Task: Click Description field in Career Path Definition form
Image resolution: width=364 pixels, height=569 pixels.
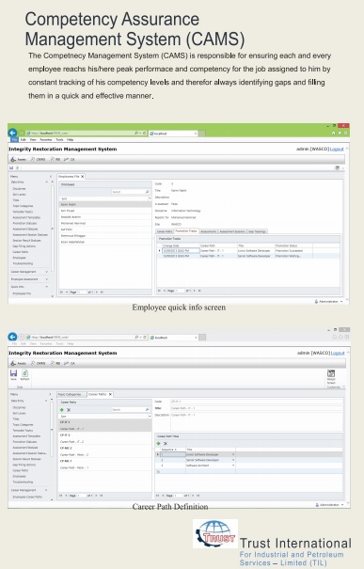Action: click(257, 421)
